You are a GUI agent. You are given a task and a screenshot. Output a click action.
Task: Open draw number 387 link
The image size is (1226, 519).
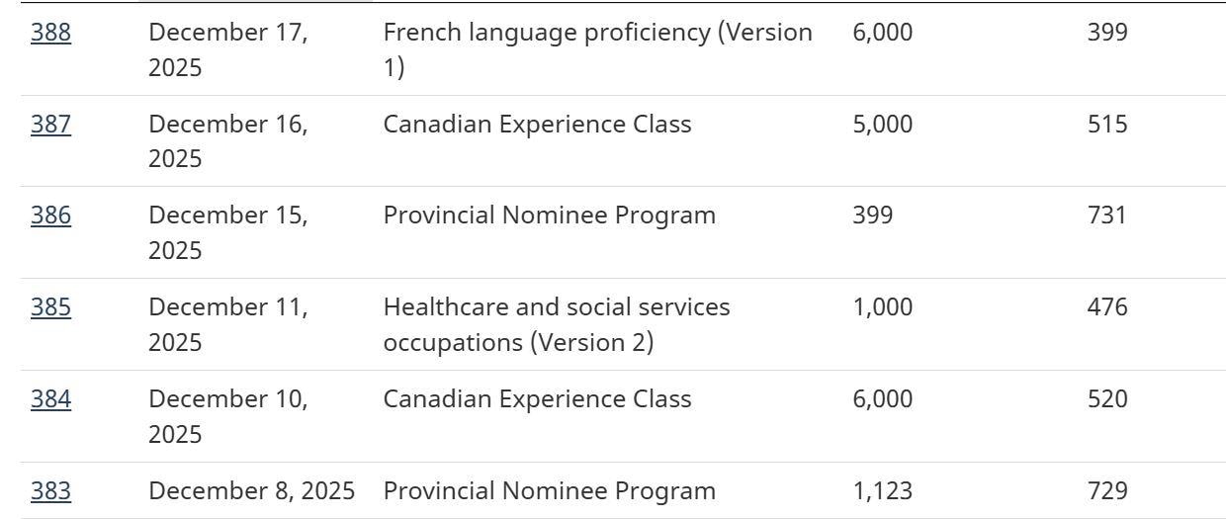[x=50, y=125]
